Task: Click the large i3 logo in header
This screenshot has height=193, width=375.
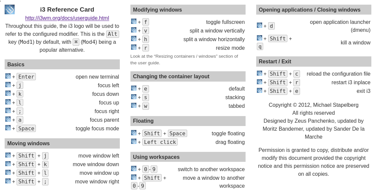Action: click(x=10, y=9)
